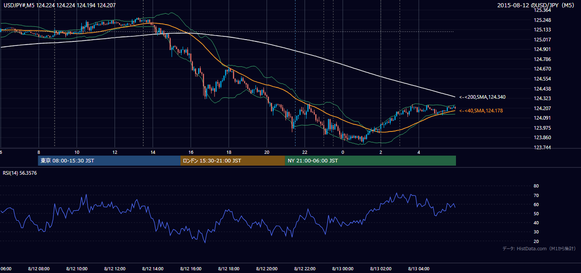Click the 8/12 14:00 bottom time label

153,268
